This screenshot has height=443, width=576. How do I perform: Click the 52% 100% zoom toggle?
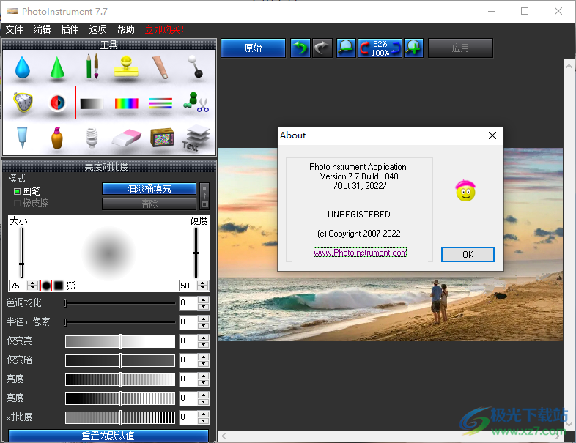(380, 48)
